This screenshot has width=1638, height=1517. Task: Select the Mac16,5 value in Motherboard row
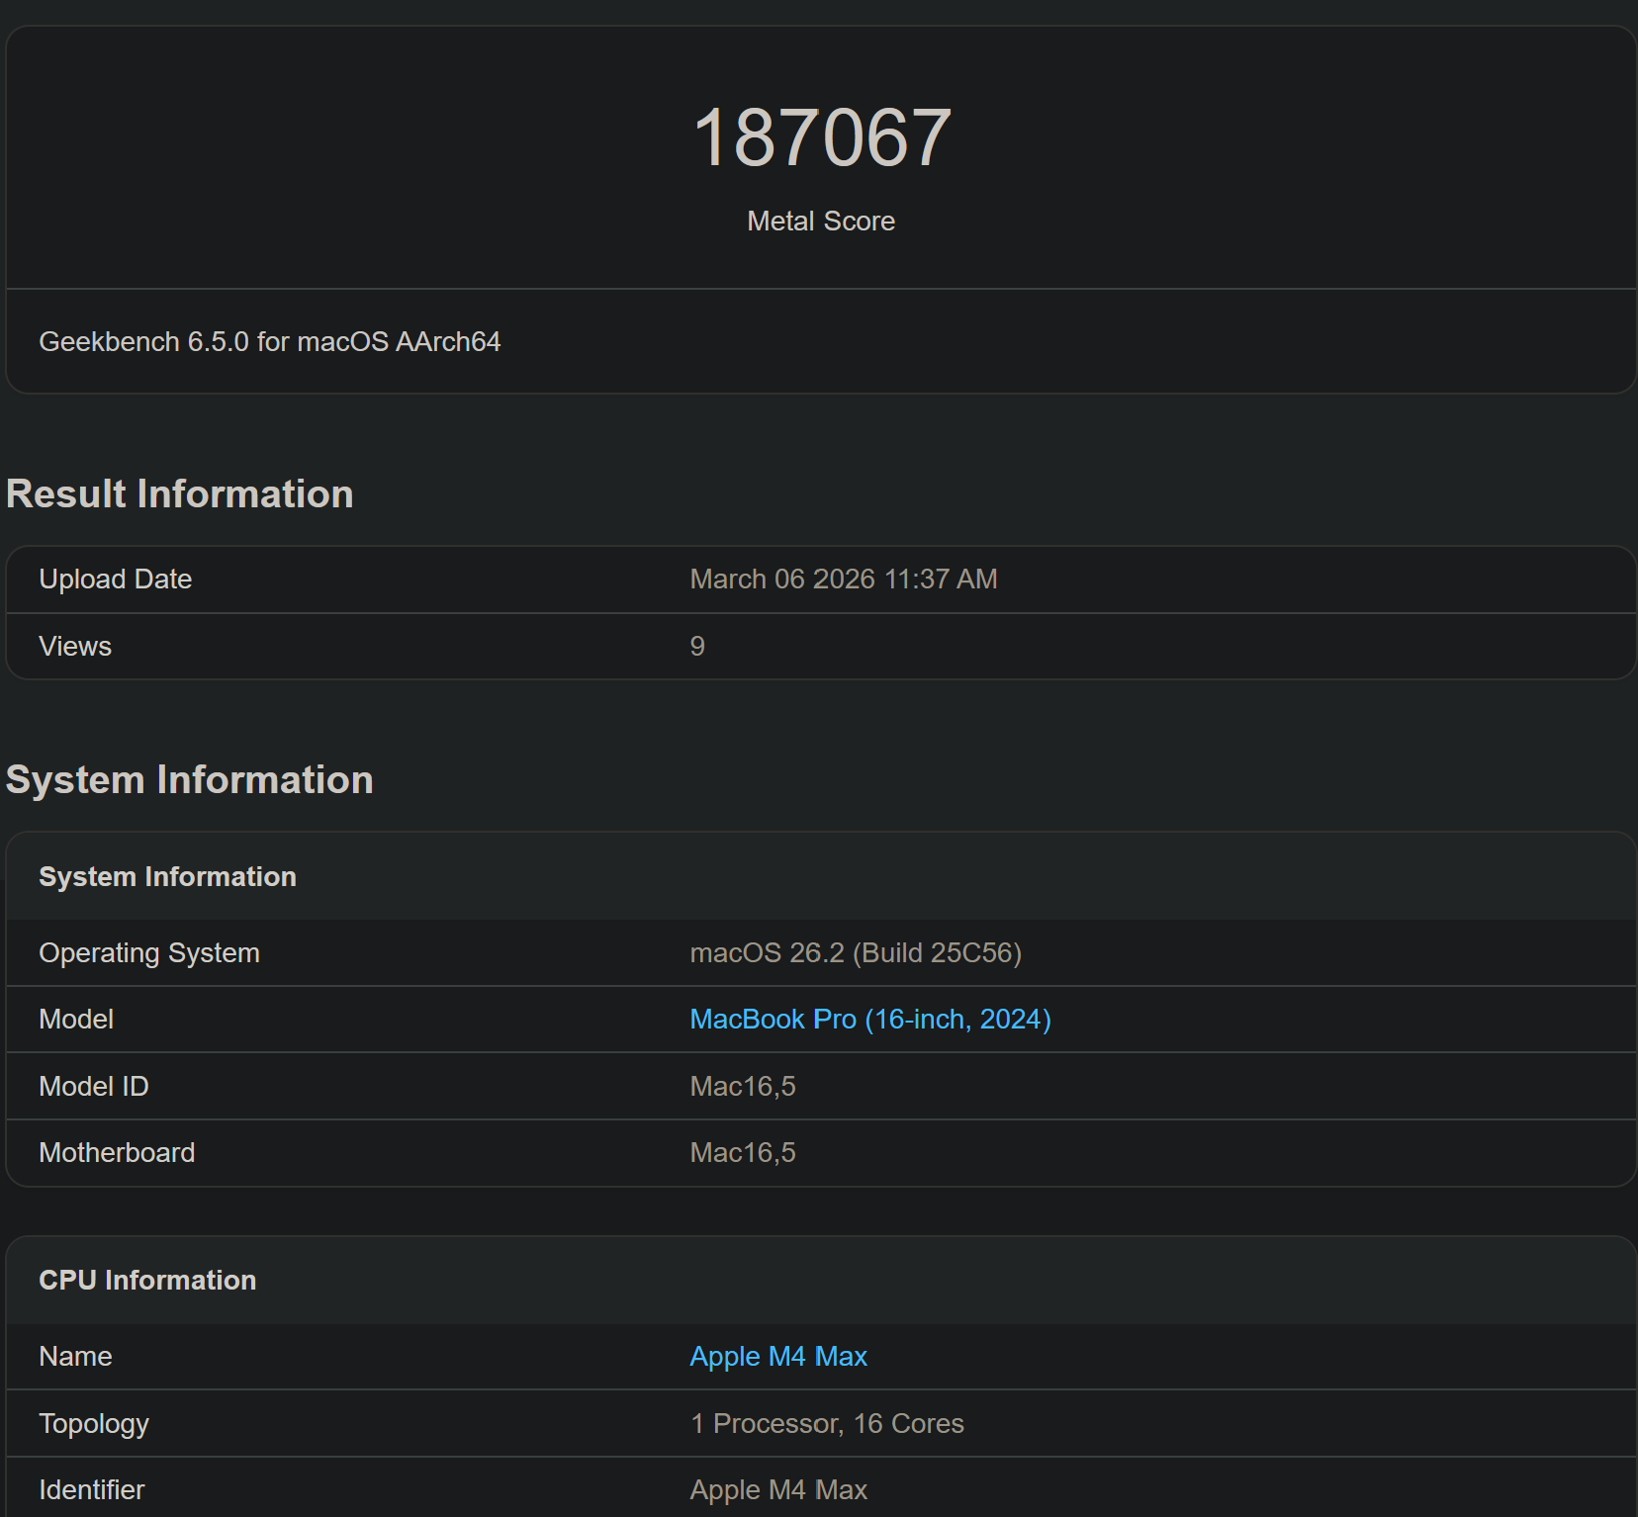pos(742,1153)
